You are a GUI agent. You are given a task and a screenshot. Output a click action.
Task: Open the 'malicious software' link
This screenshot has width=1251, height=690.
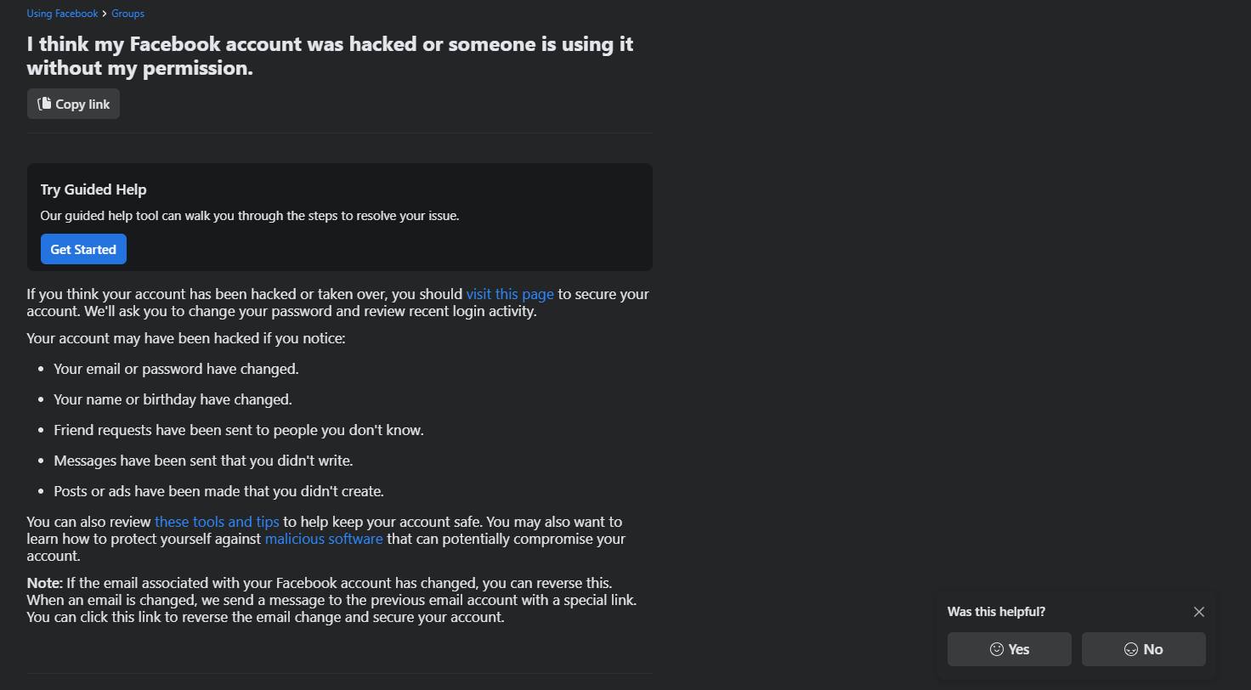click(x=324, y=539)
